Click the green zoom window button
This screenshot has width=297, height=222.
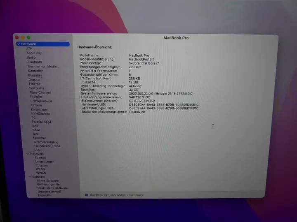[x=28, y=37]
